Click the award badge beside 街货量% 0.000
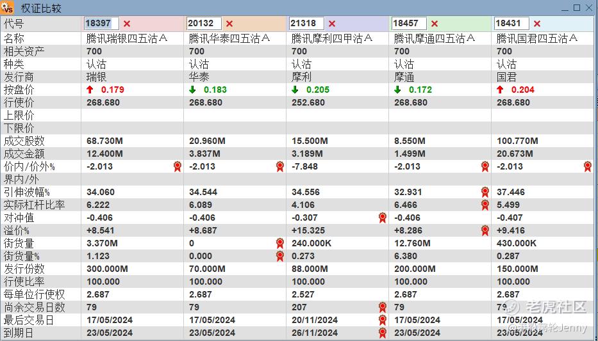Screen dimensions: 598x341 pyautogui.click(x=280, y=256)
